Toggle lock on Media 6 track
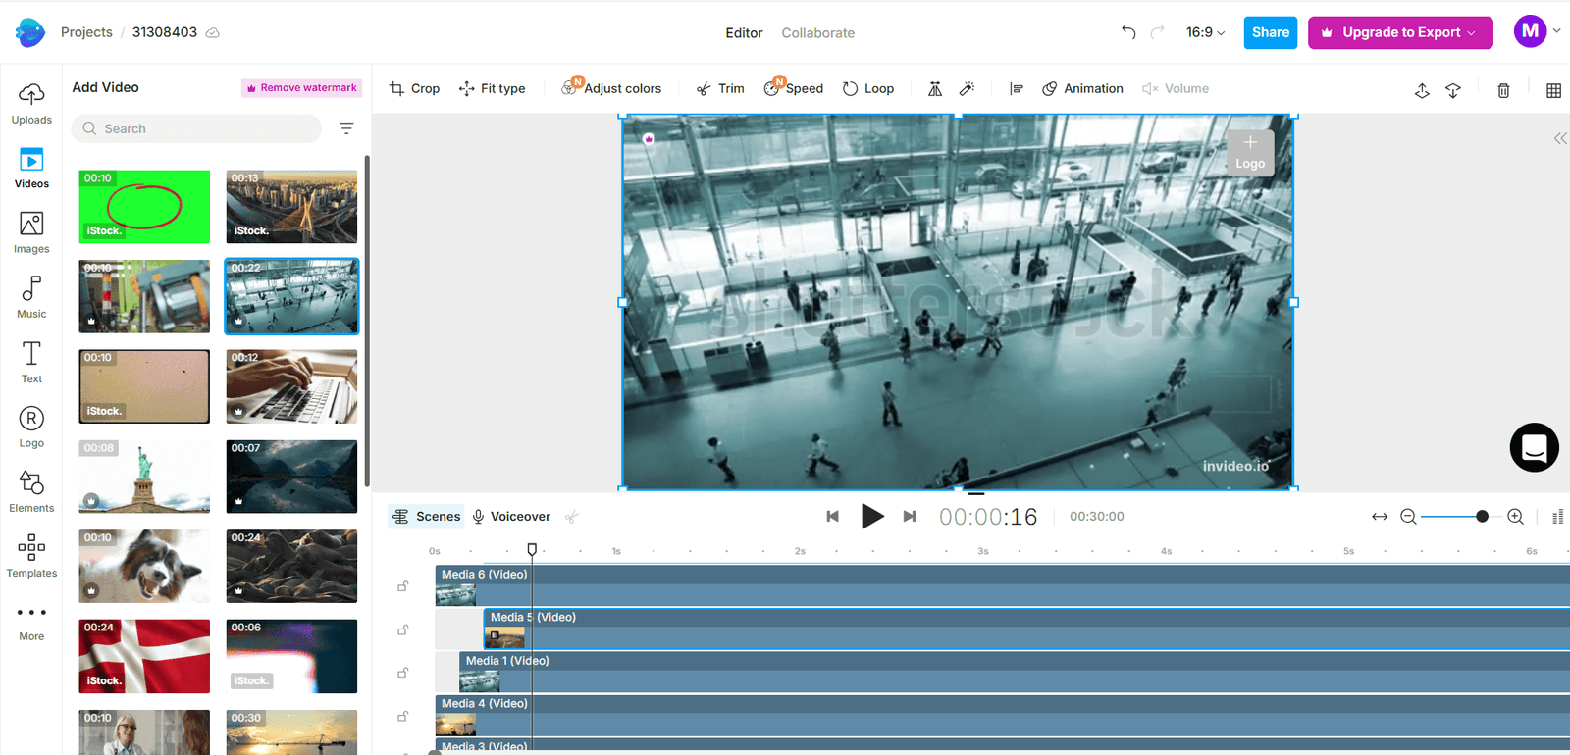This screenshot has height=755, width=1570. pos(402,586)
